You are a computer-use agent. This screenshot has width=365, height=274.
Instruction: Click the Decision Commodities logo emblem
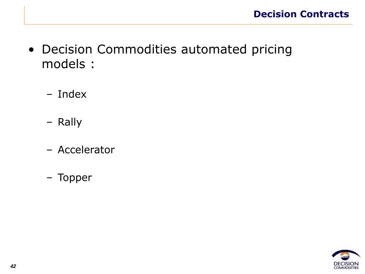point(346,255)
